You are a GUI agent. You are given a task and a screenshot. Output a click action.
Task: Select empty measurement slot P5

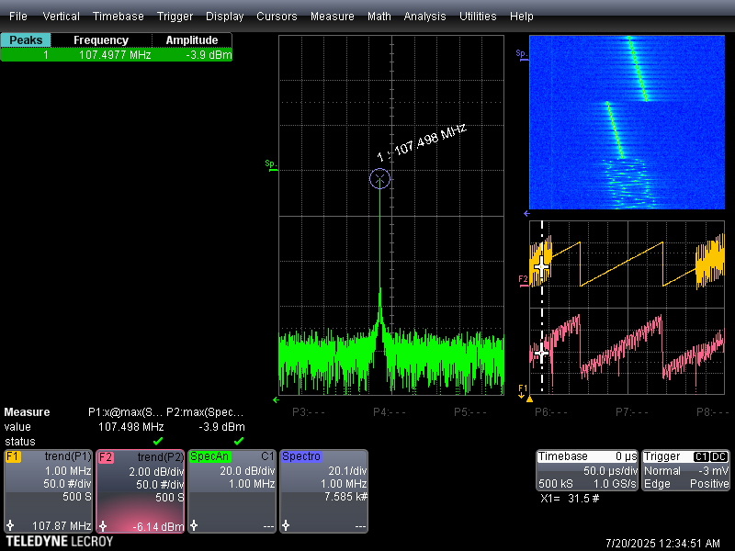tap(470, 412)
